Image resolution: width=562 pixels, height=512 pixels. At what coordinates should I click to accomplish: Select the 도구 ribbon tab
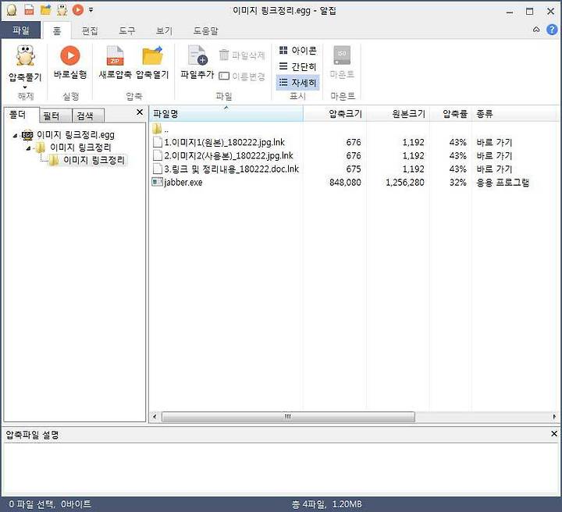[x=127, y=30]
